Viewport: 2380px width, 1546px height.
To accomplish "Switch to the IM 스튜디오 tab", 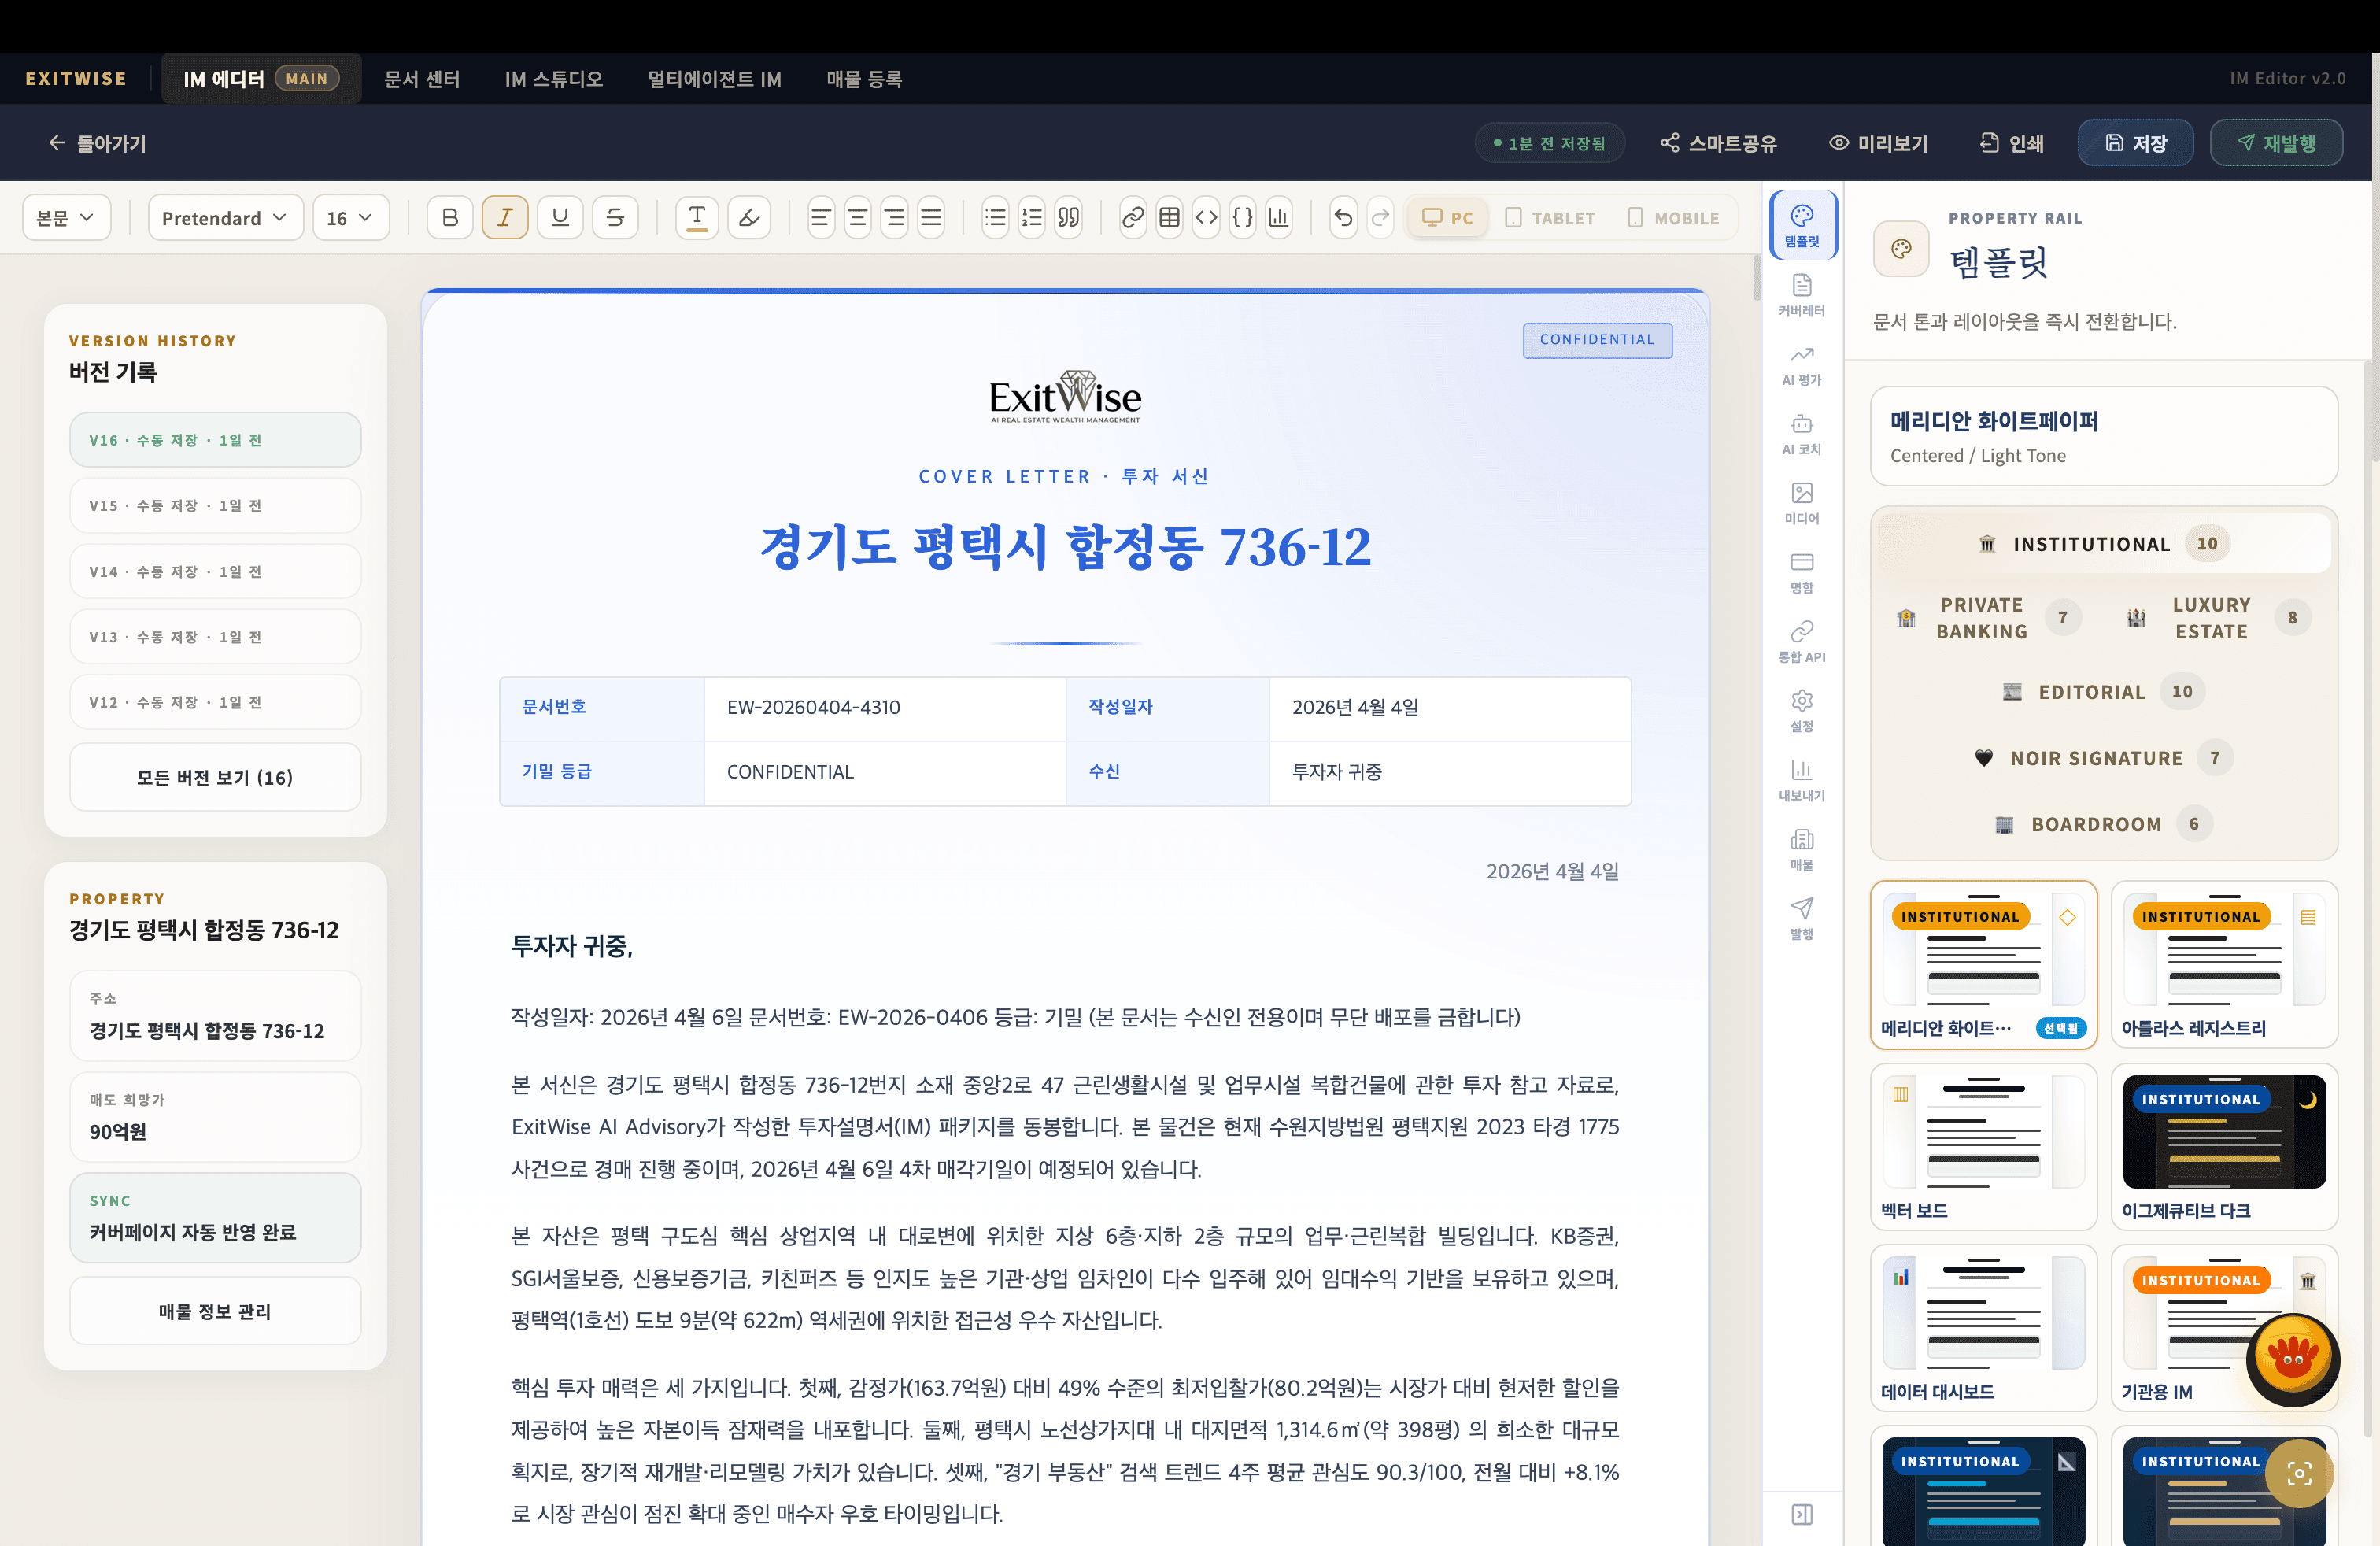I will pos(554,78).
